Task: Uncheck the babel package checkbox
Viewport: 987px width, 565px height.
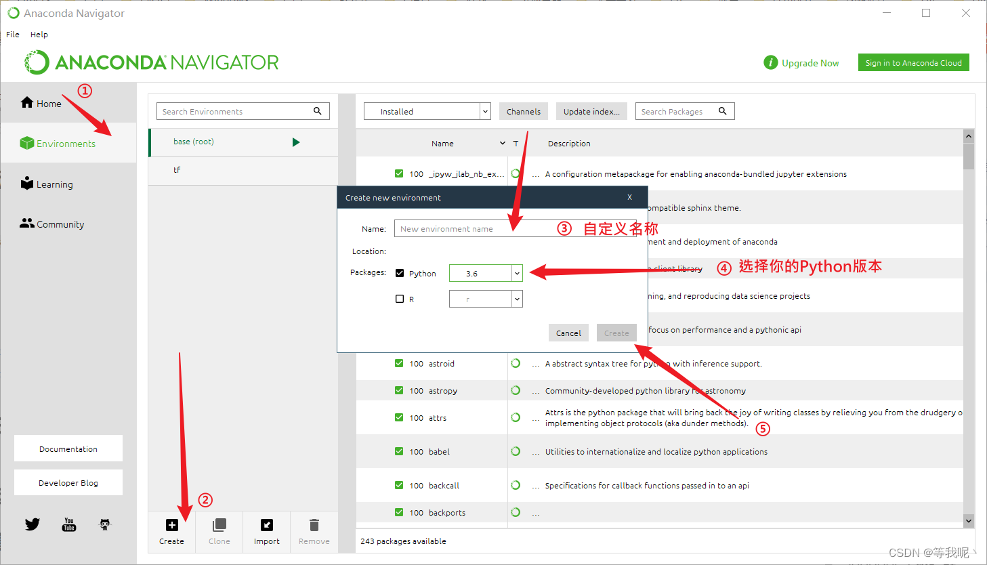Action: click(399, 451)
